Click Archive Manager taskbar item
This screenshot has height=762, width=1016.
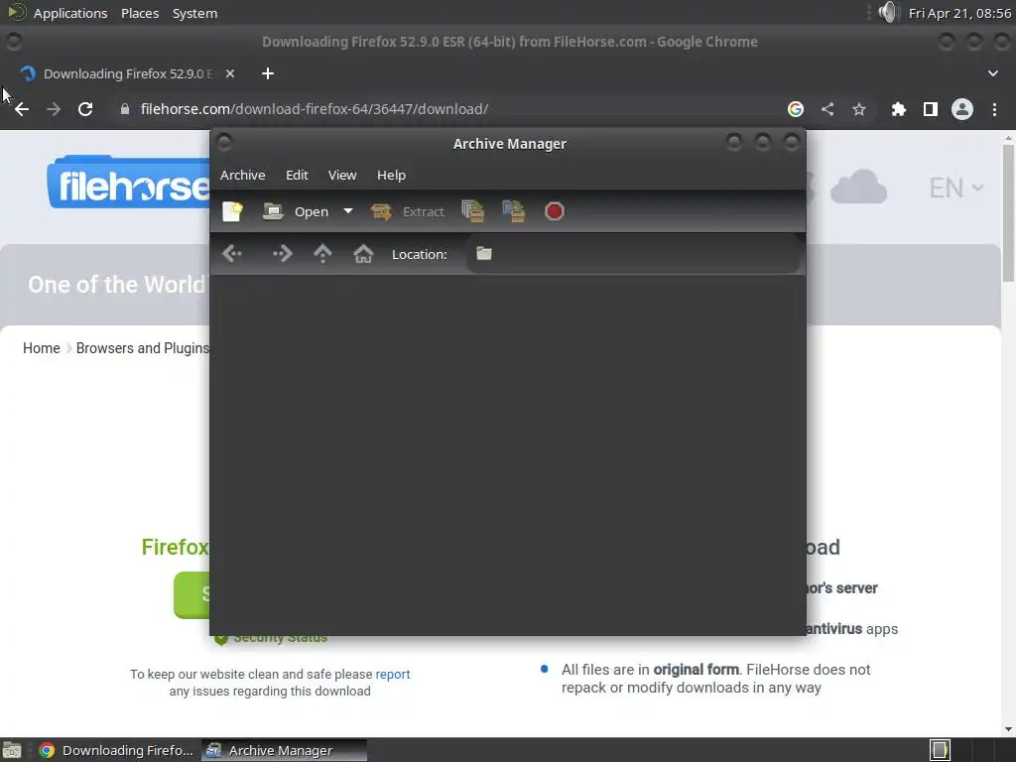[x=284, y=750]
